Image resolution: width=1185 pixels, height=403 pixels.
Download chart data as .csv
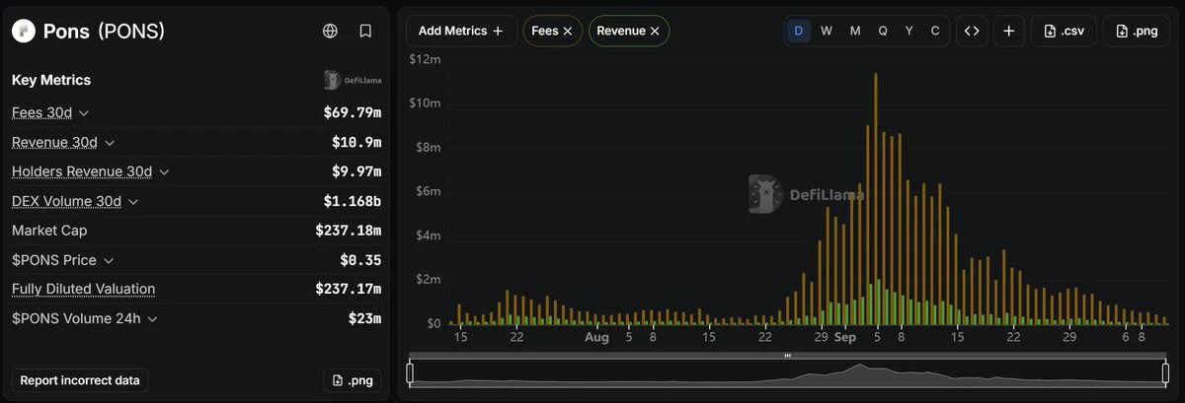tap(1064, 31)
